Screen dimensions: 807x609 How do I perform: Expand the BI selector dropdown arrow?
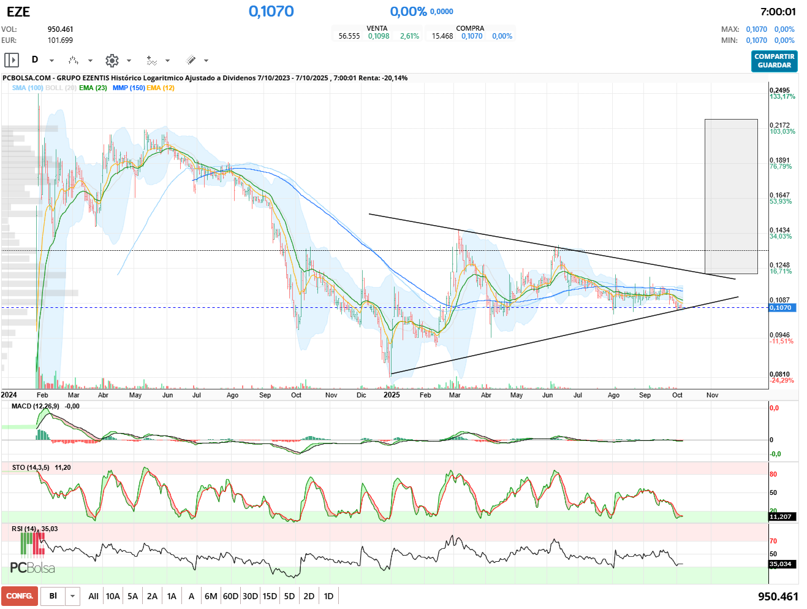[73, 596]
